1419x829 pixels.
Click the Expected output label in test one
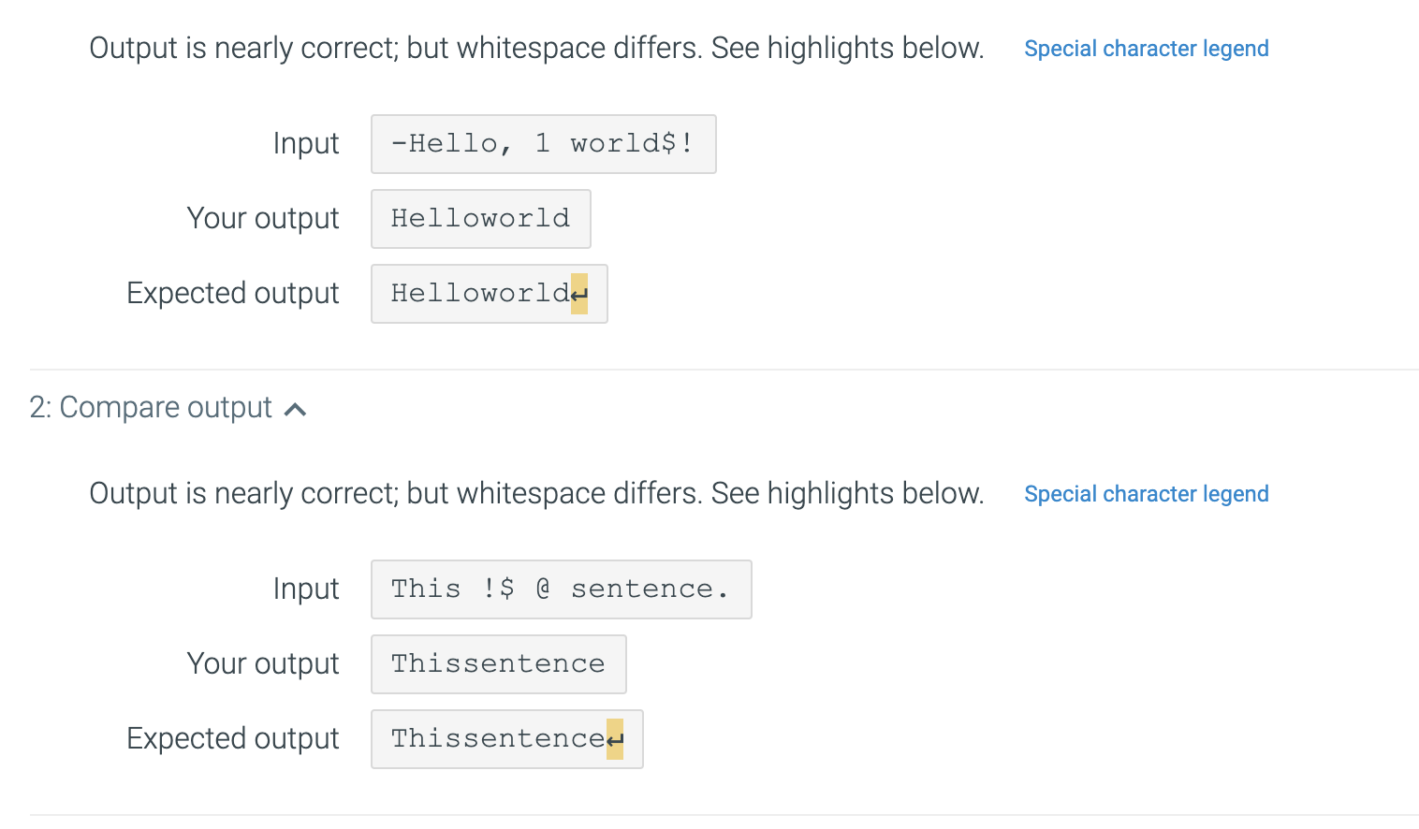pos(232,293)
